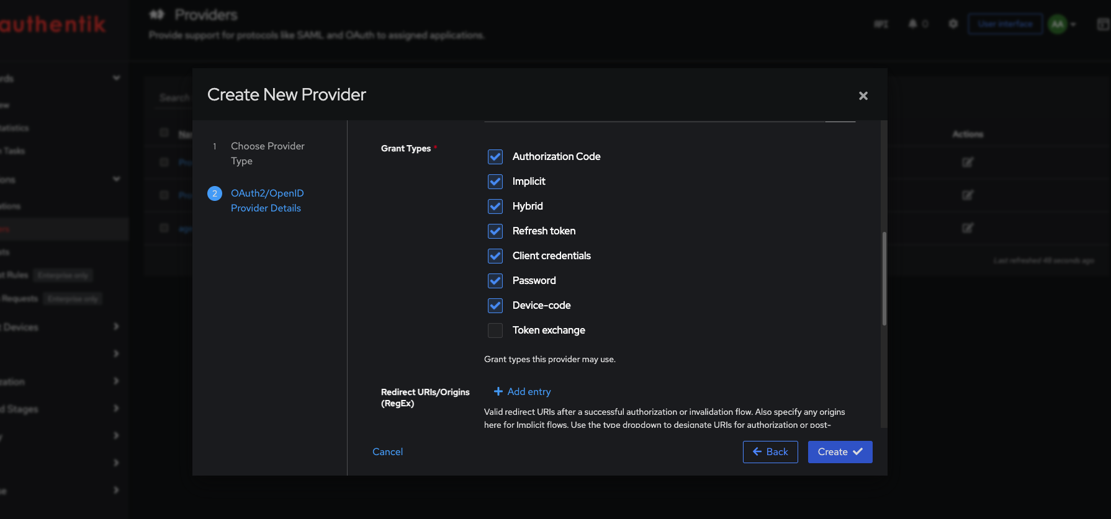Image resolution: width=1111 pixels, height=519 pixels.
Task: Go to step 1 Choose Provider Type
Action: [x=268, y=154]
